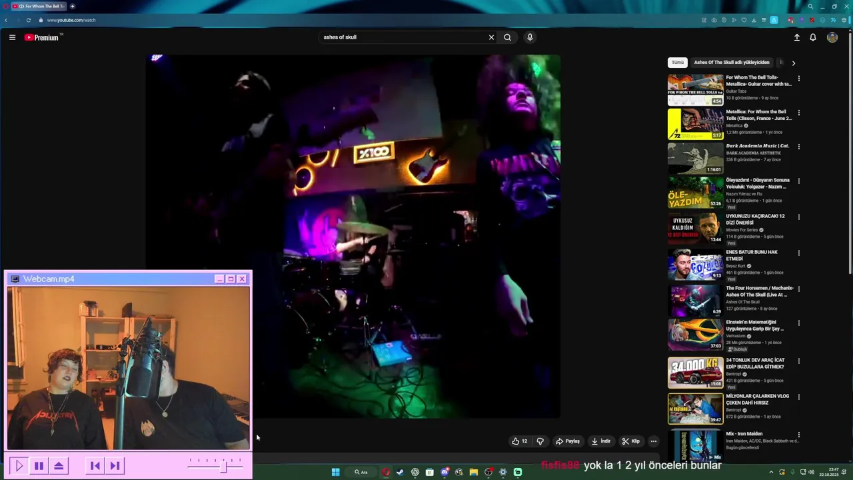Click Paylaş share button
853x480 pixels.
coord(568,441)
